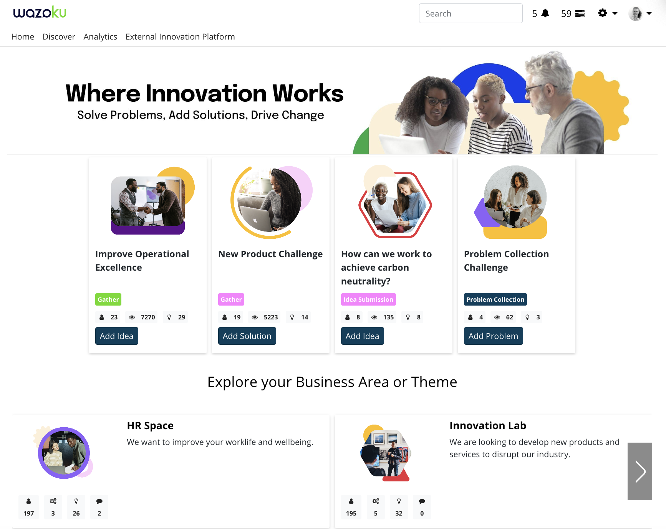Image resolution: width=666 pixels, height=529 pixels.
Task: Open the Innovation Lab title link
Action: [487, 426]
